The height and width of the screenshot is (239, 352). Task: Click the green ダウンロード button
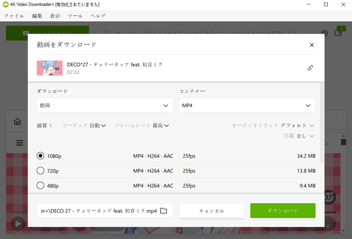tap(283, 211)
